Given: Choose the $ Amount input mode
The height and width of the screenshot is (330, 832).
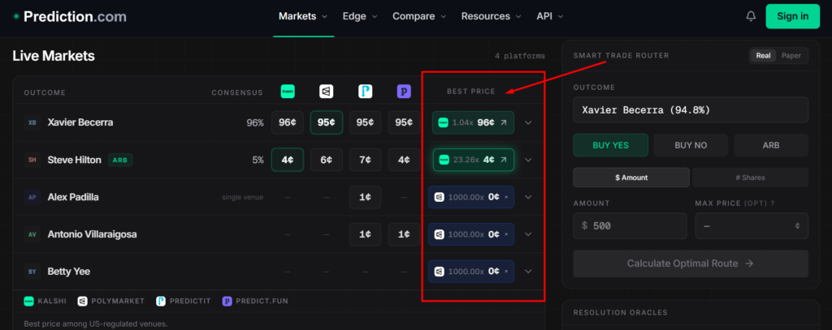Looking at the screenshot, I should [631, 178].
